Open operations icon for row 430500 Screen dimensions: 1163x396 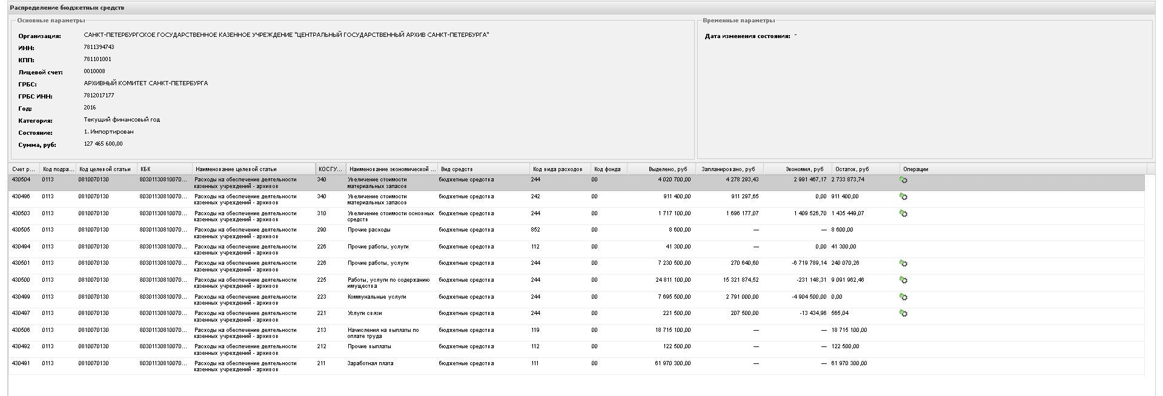pyautogui.click(x=903, y=280)
